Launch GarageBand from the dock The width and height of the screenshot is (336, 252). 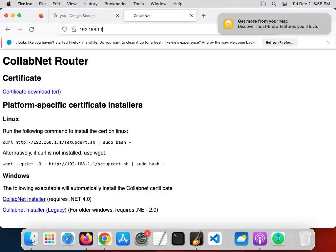(197, 239)
